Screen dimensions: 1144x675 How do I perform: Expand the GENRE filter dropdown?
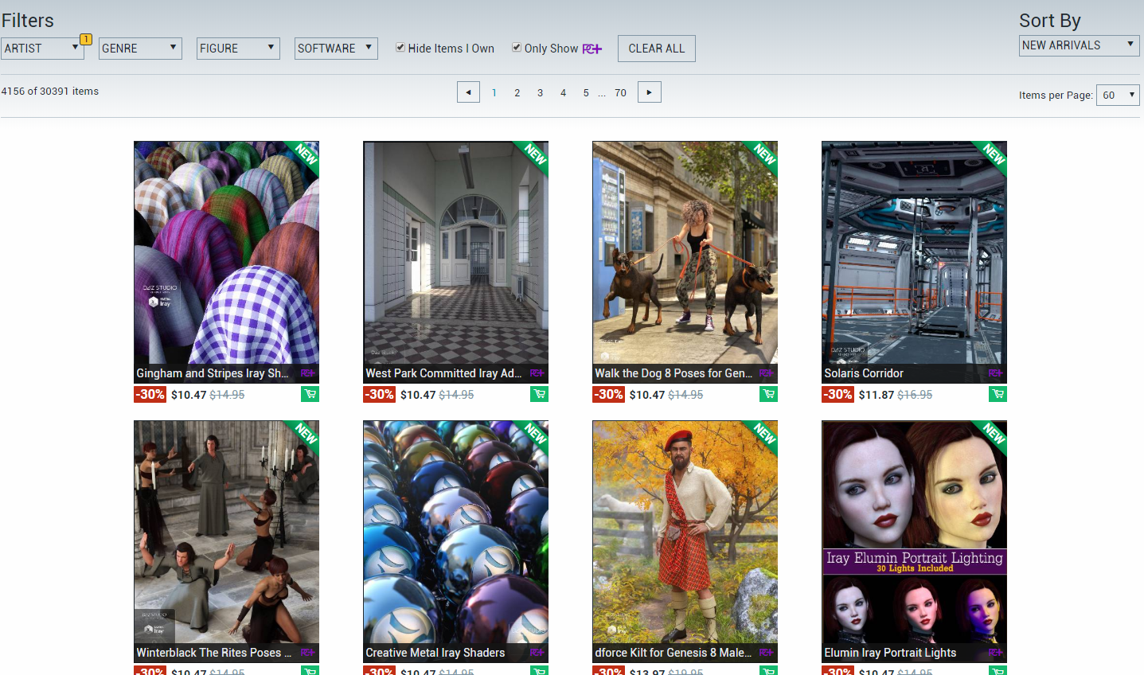pos(141,49)
